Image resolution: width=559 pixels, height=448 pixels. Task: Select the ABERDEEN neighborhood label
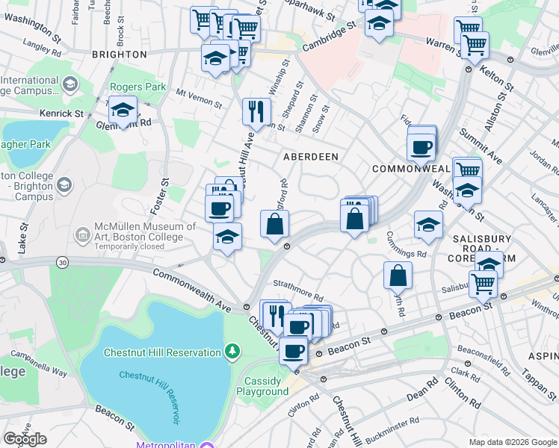311,157
